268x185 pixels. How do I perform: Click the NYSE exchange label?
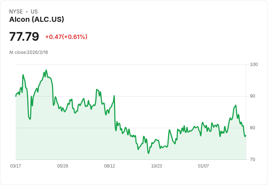click(16, 12)
